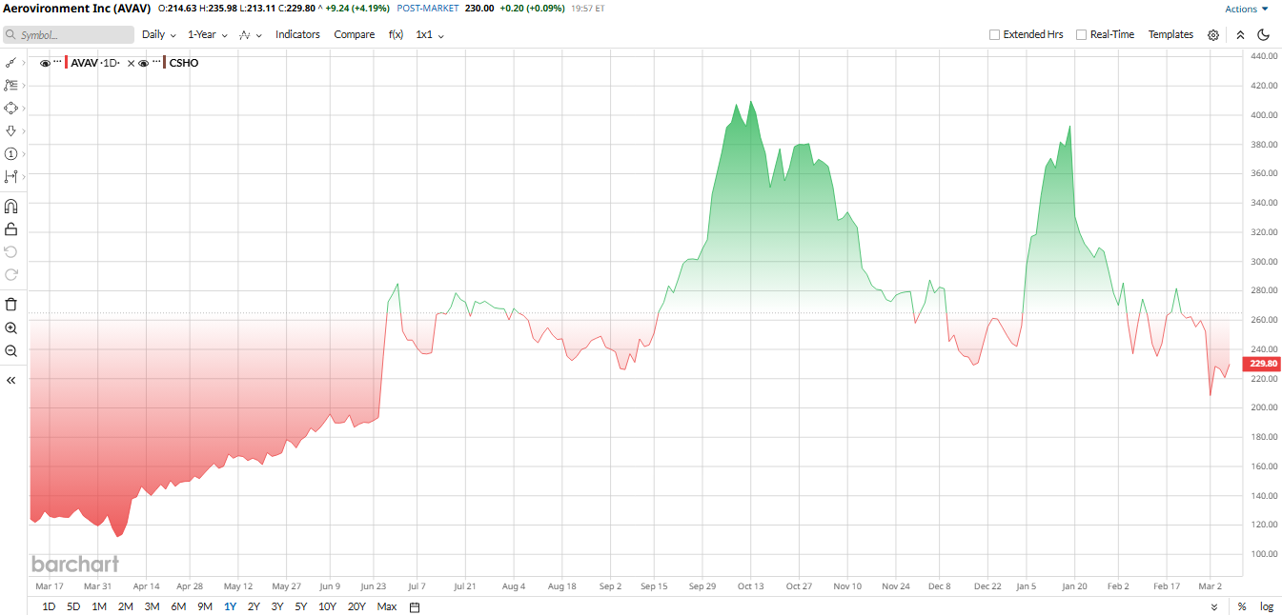Viewport: 1282px width, 615px height.
Task: Enable the Real-Time checkbox
Action: pyautogui.click(x=1081, y=34)
